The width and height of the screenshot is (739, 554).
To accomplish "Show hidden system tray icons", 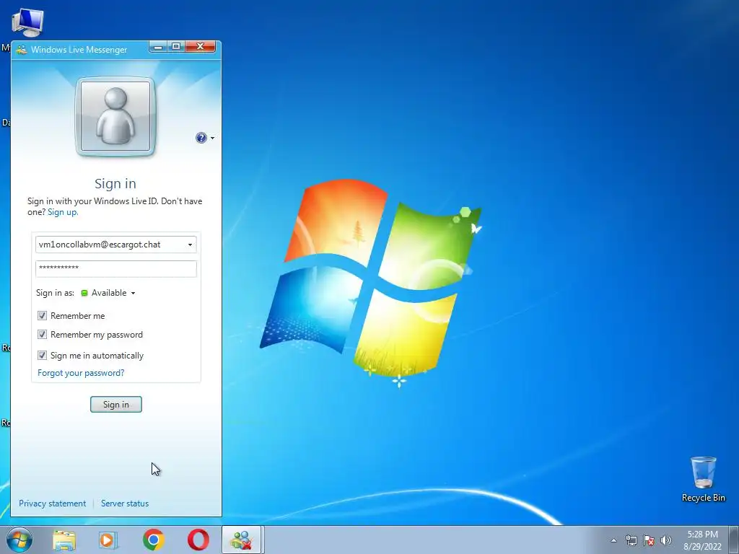I will [x=613, y=540].
